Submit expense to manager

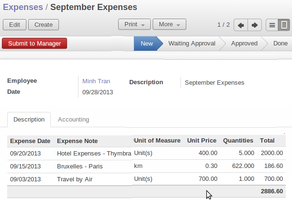coord(34,44)
